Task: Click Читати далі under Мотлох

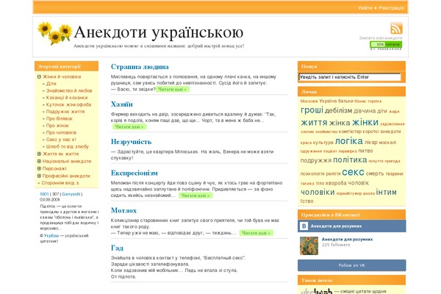Action: point(256,233)
